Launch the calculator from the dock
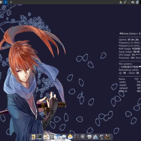 tap(52, 137)
